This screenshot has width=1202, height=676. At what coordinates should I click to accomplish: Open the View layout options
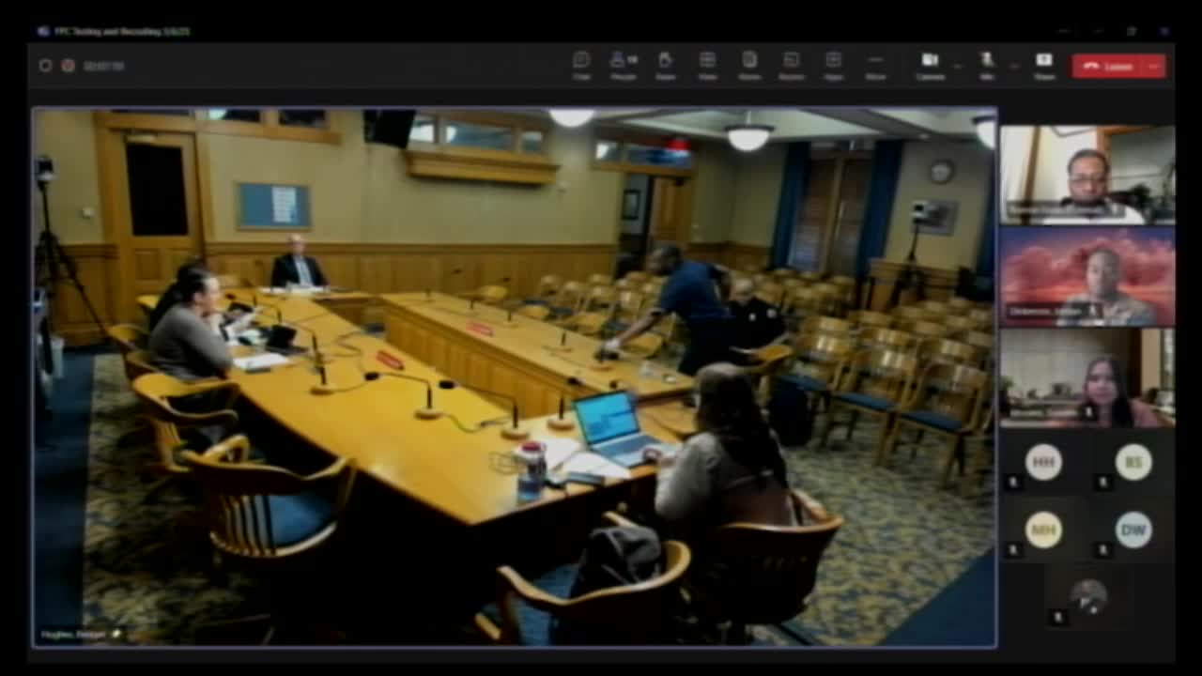(x=707, y=65)
